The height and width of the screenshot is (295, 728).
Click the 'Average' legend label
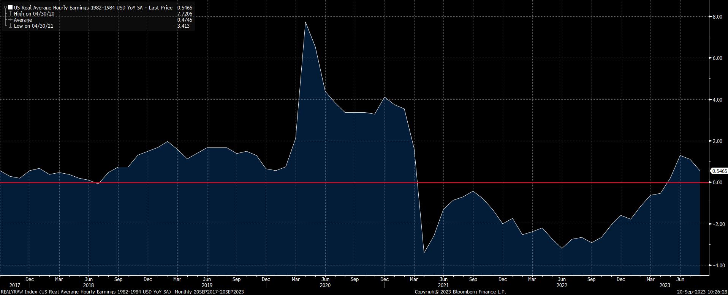(x=23, y=20)
